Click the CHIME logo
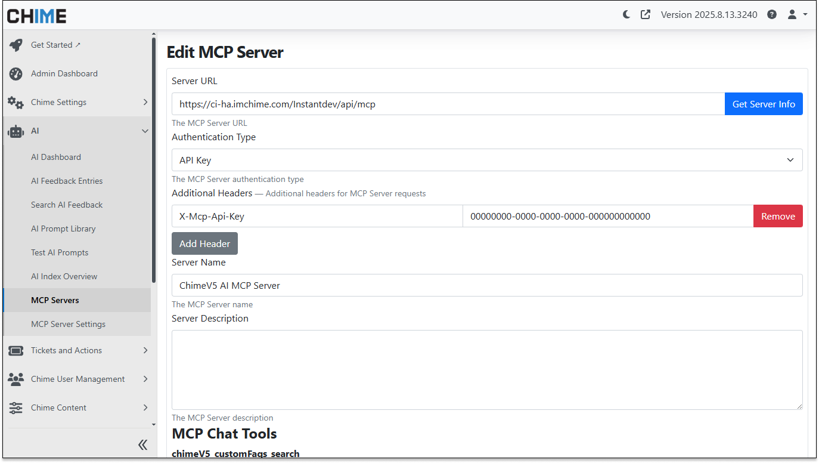This screenshot has width=819, height=463. [x=36, y=16]
